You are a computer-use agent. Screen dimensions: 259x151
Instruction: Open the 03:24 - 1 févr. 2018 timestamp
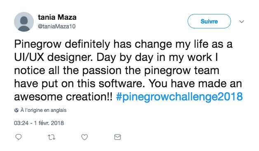[39, 123]
